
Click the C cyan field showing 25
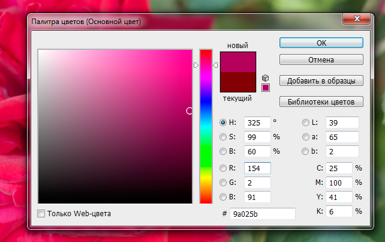coord(339,168)
